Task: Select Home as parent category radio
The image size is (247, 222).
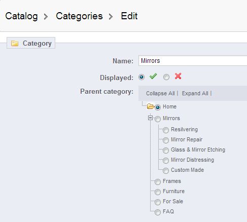Action: pos(158,107)
